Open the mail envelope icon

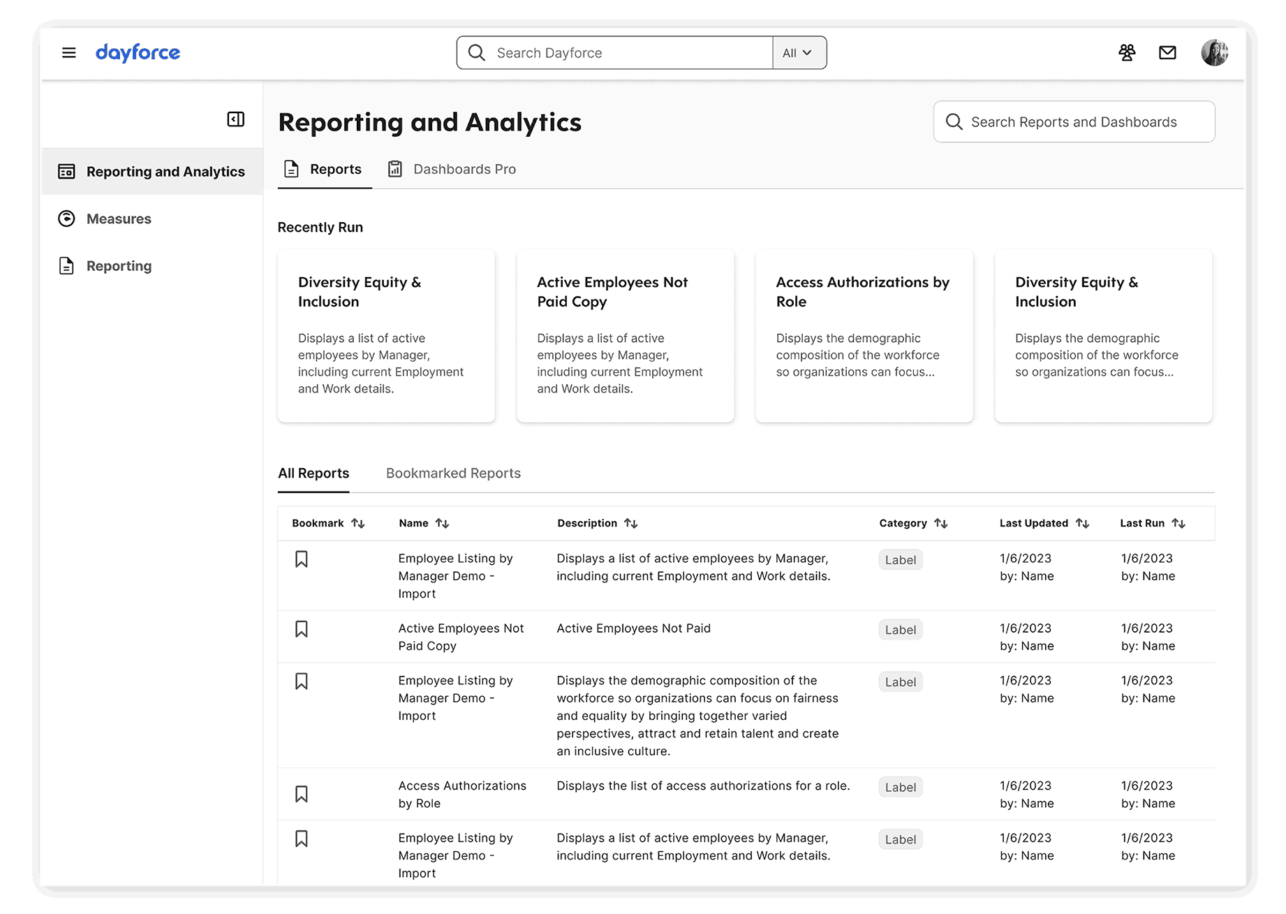tap(1167, 52)
